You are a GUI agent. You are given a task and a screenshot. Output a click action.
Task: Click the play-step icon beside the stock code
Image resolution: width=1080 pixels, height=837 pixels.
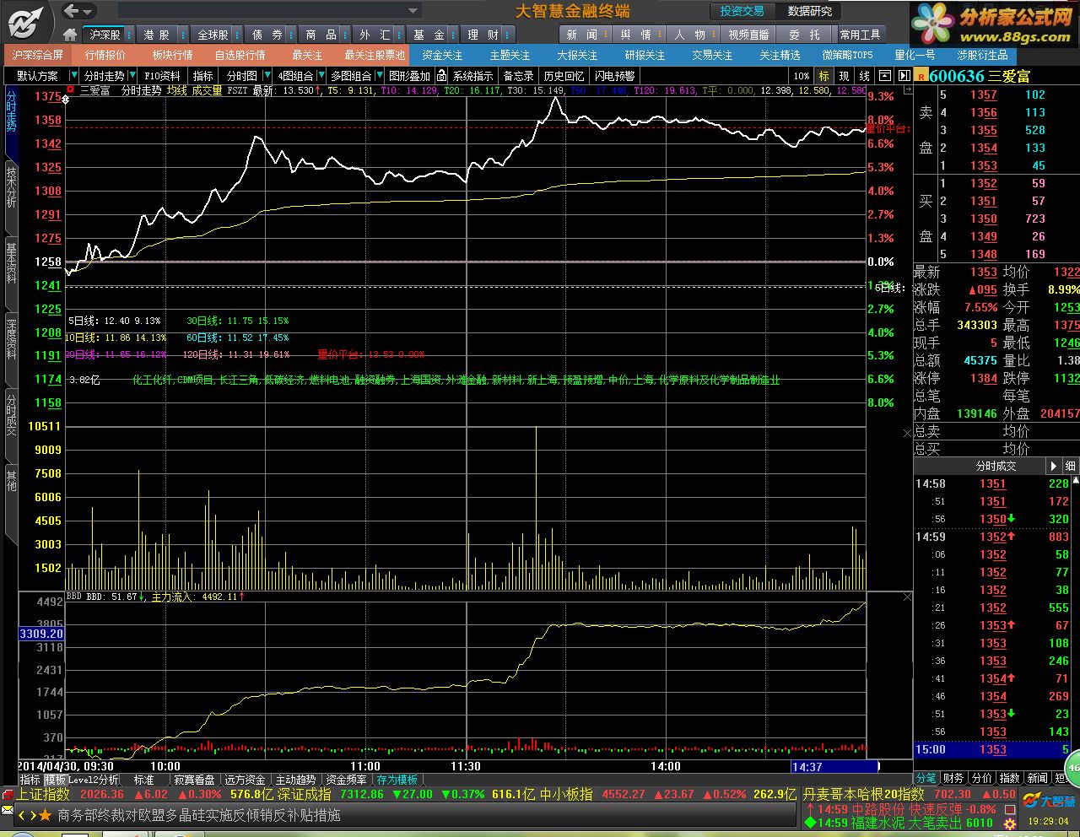904,76
